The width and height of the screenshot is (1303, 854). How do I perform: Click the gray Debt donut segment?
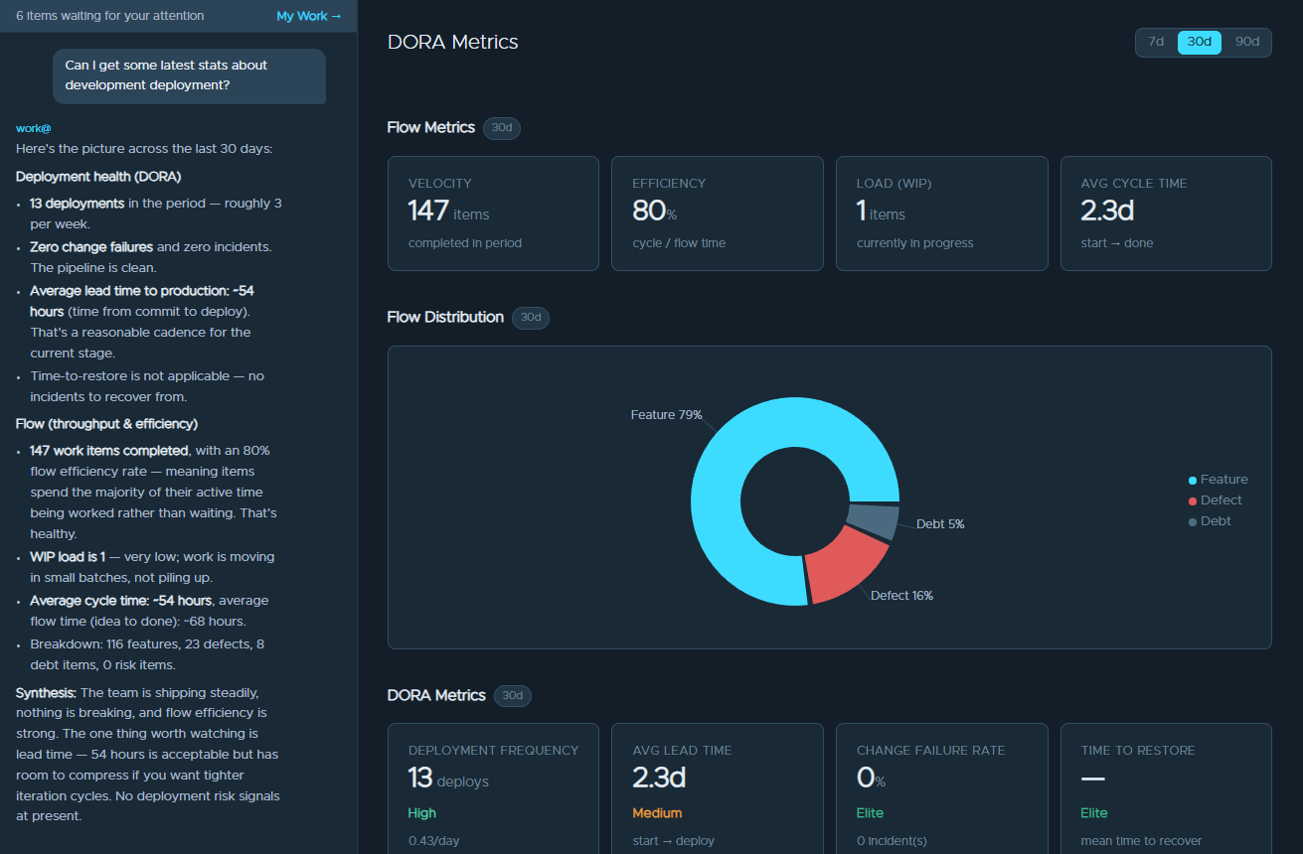[875, 519]
